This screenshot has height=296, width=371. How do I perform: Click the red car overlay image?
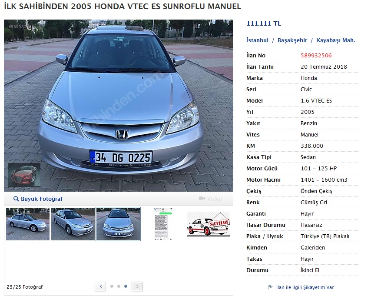coord(24,175)
